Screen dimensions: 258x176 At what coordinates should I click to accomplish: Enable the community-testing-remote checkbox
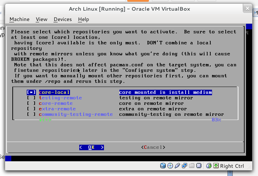[31, 114]
